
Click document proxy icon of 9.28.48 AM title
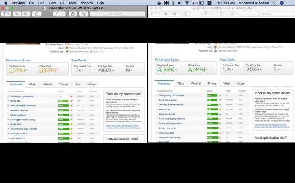pos(44,8)
